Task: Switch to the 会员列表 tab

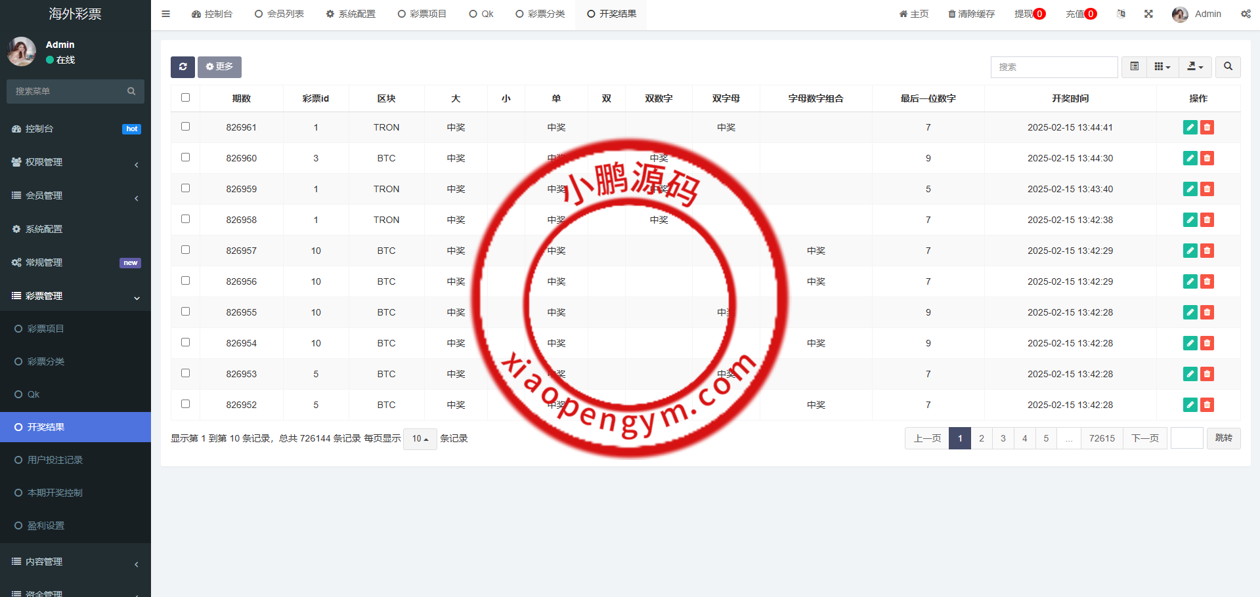Action: pyautogui.click(x=279, y=14)
